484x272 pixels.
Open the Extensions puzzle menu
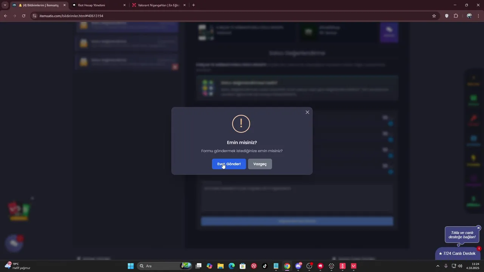point(456,16)
